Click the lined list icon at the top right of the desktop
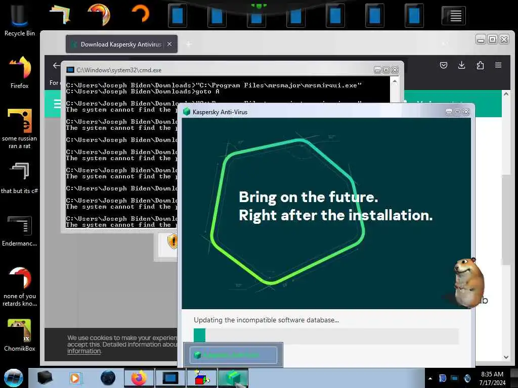 (454, 15)
